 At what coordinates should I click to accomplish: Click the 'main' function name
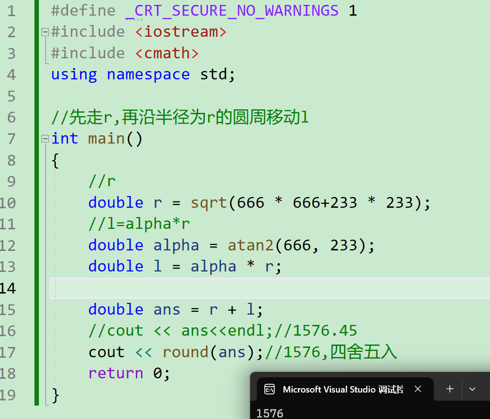[x=106, y=139]
